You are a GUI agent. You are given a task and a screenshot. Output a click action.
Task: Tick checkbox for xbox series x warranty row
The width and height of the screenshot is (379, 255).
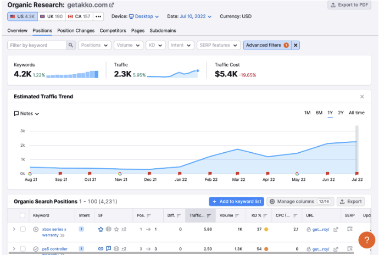click(23, 229)
